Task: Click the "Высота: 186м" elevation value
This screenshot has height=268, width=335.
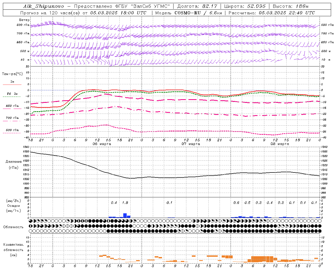Action: [x=291, y=6]
